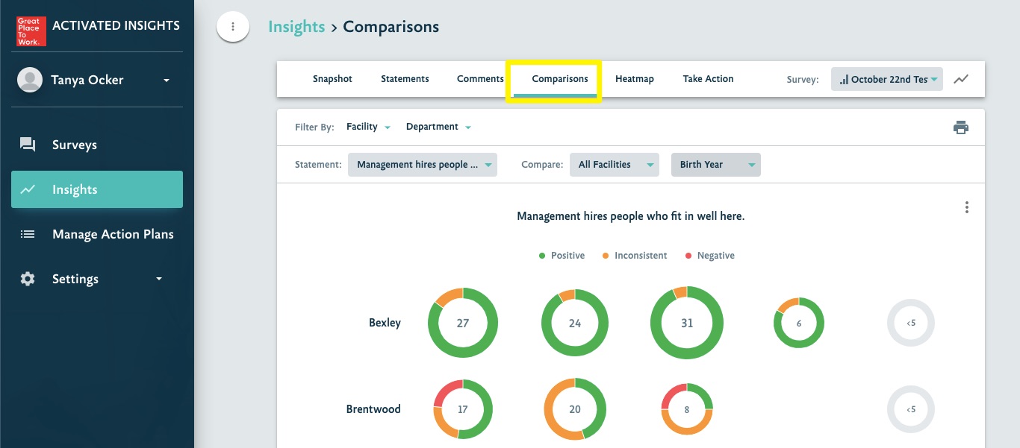
Task: Toggle the Inconsistent legend item
Action: click(x=634, y=256)
